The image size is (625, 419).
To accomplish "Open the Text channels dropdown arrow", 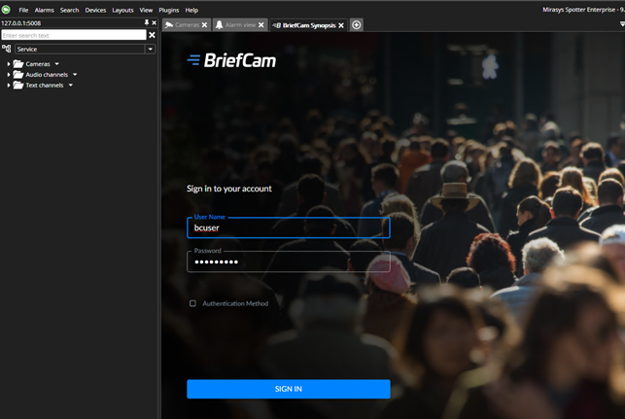I will pyautogui.click(x=71, y=85).
